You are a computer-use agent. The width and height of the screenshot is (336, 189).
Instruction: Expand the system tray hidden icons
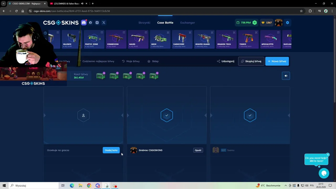[x=286, y=186]
